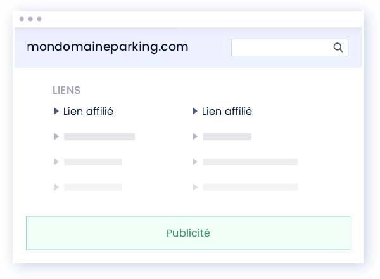The height and width of the screenshot is (279, 380).
Task: Click the triangle beside left 'Lien affilié'
Action: (56, 111)
